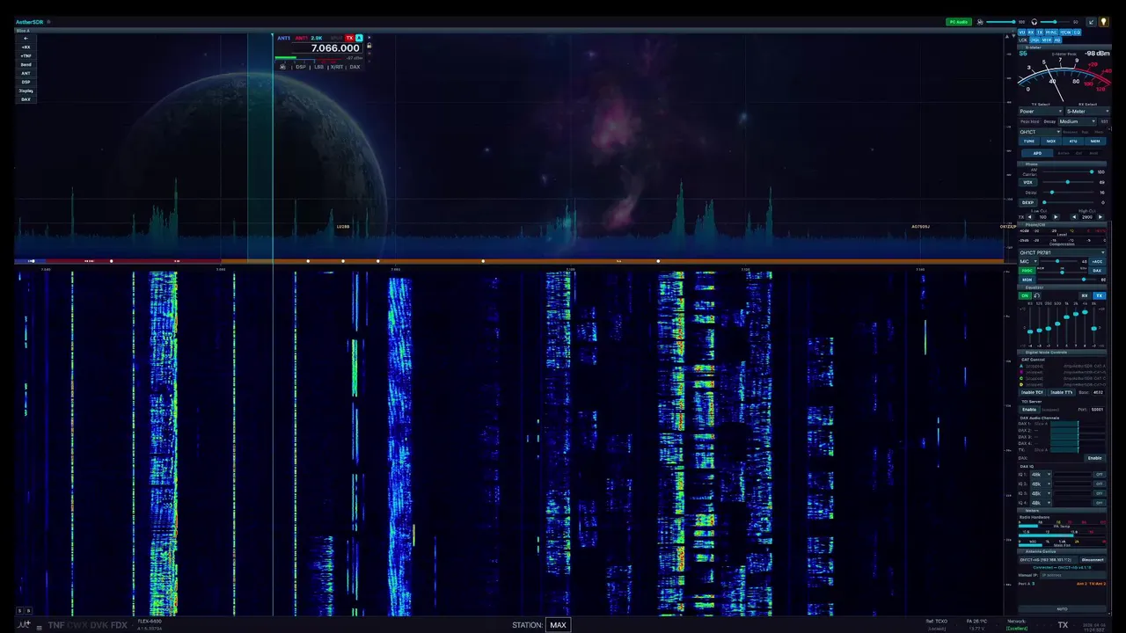Open the RX Select S-Meter dropdown
This screenshot has width=1126, height=633.
tap(1087, 112)
